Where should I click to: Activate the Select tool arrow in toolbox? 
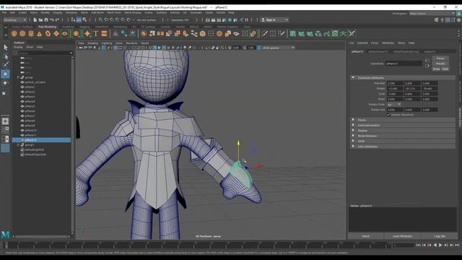5,48
